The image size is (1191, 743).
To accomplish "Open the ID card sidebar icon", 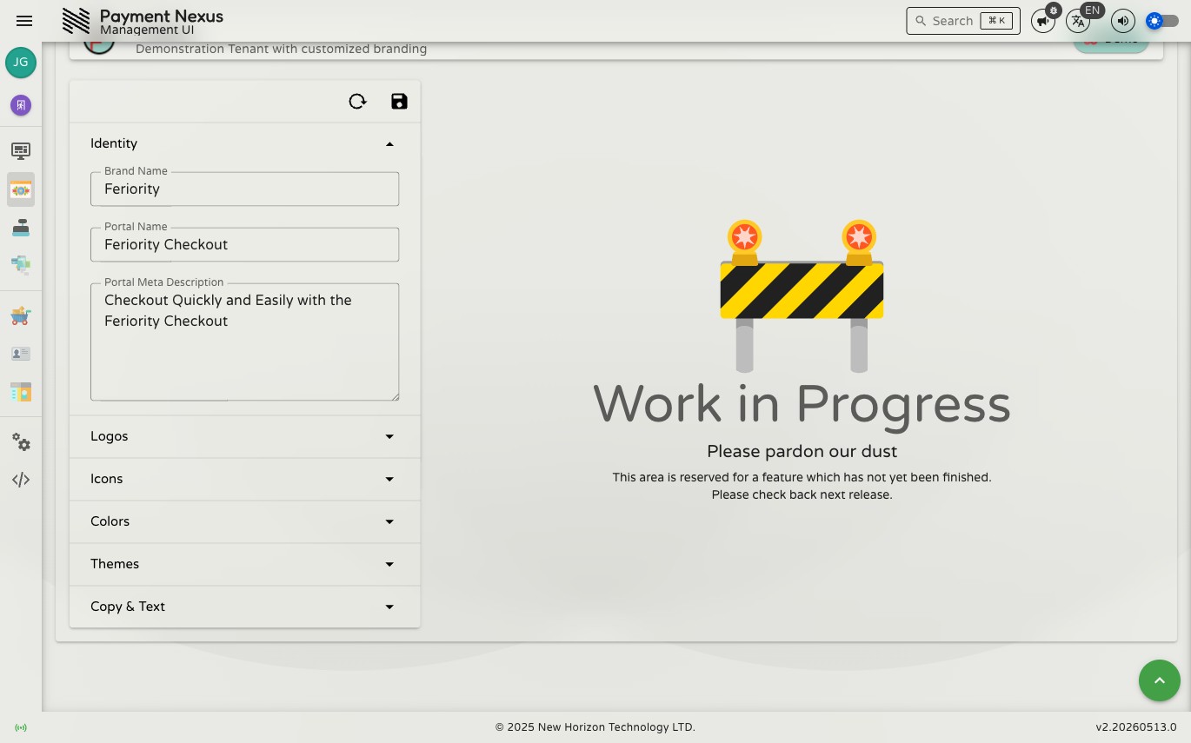I will tap(21, 354).
